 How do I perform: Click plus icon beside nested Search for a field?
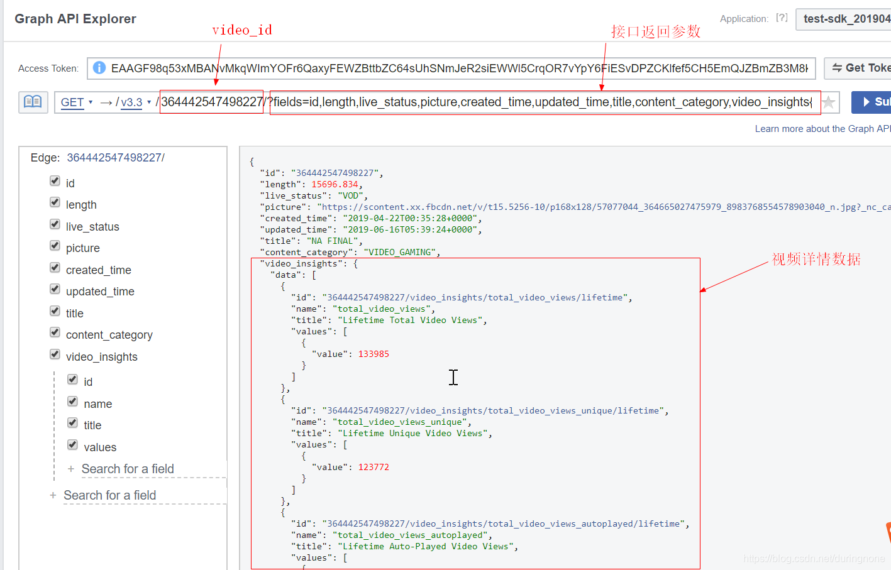(71, 469)
